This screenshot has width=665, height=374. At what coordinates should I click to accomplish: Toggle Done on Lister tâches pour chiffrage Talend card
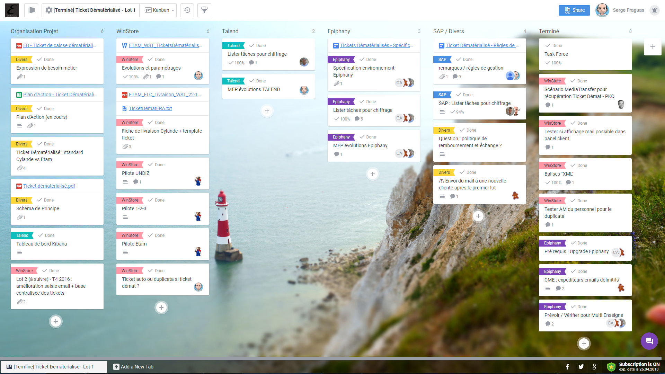point(258,46)
